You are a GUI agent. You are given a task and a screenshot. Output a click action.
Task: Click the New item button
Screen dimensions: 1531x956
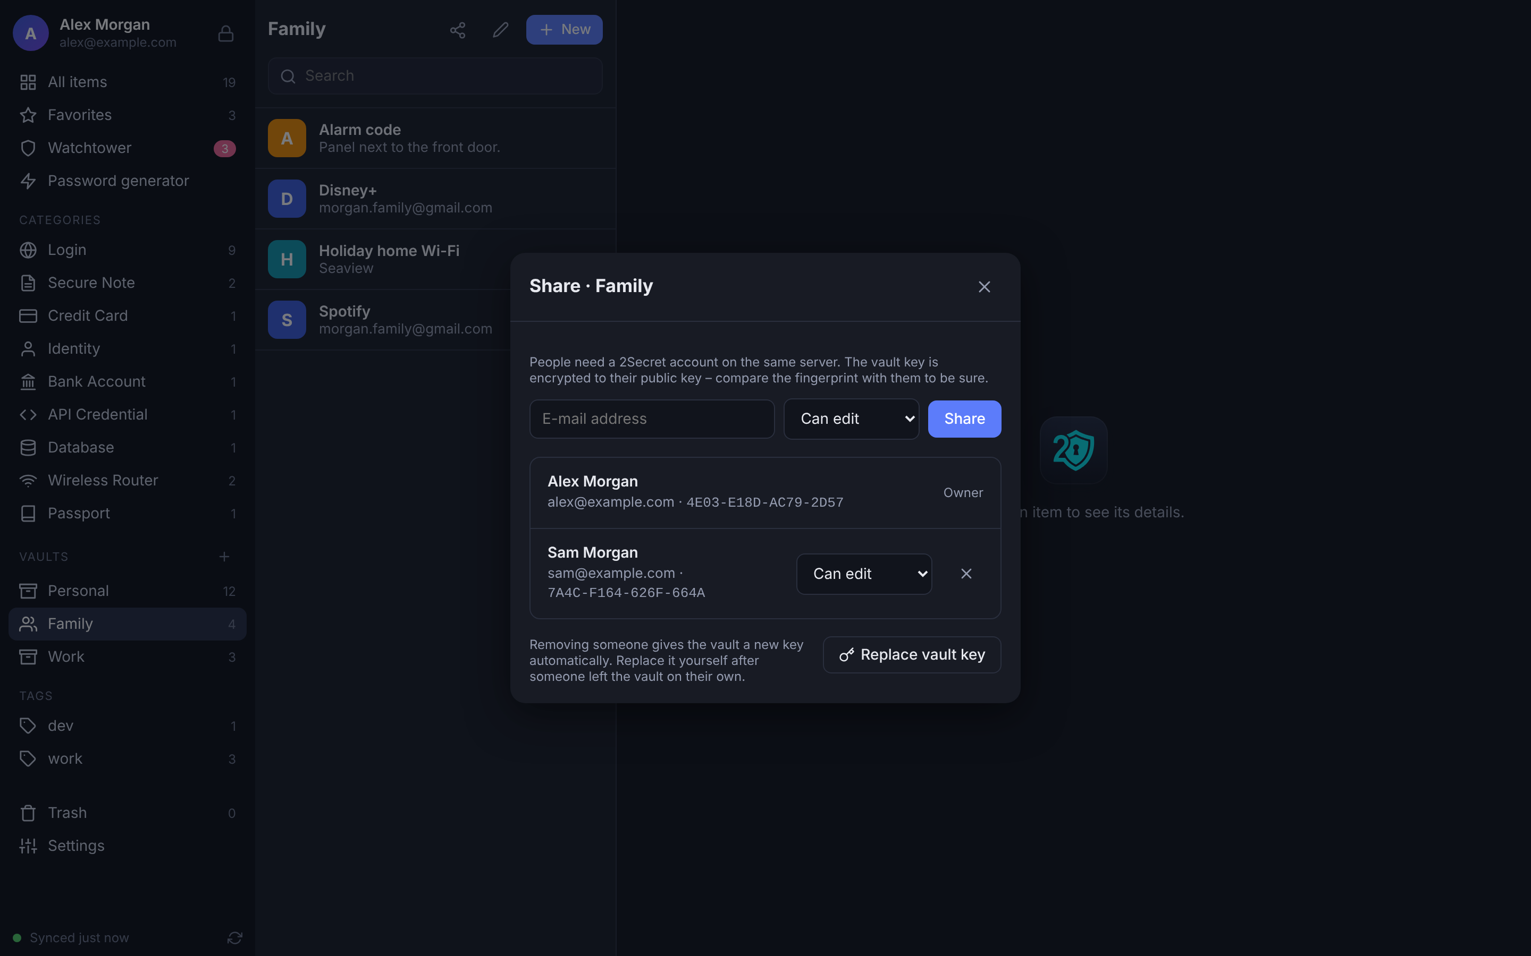[x=565, y=30]
